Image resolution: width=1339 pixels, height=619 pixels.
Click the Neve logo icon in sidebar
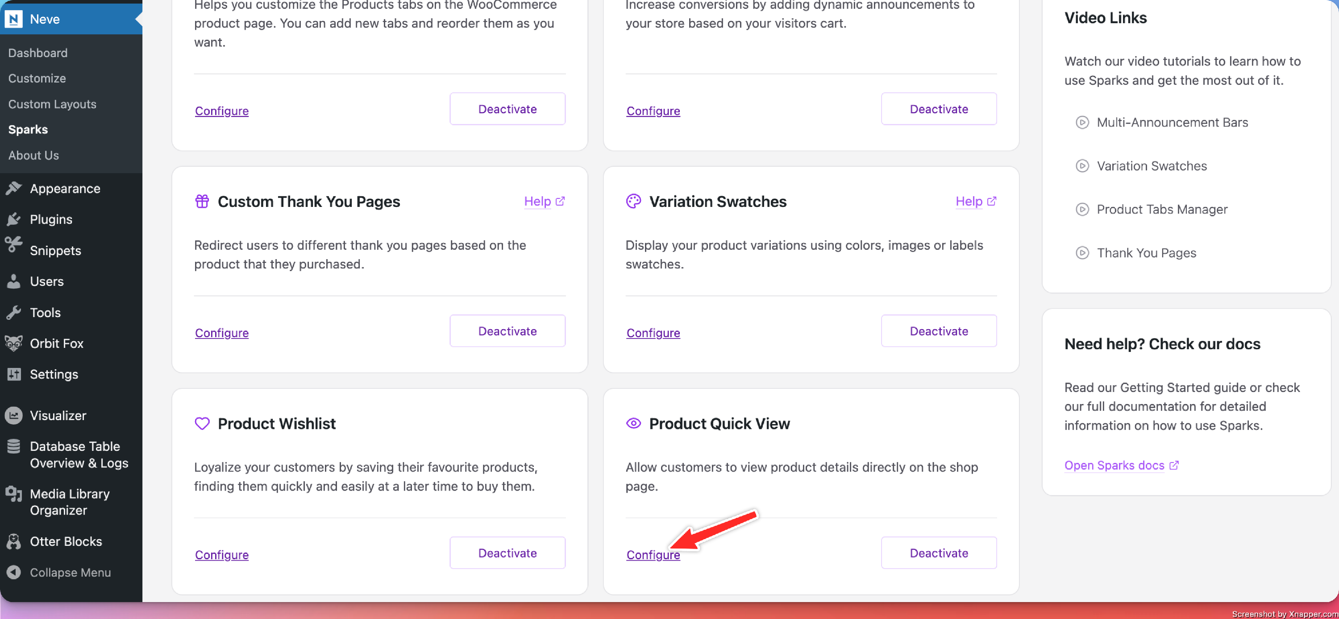13,19
